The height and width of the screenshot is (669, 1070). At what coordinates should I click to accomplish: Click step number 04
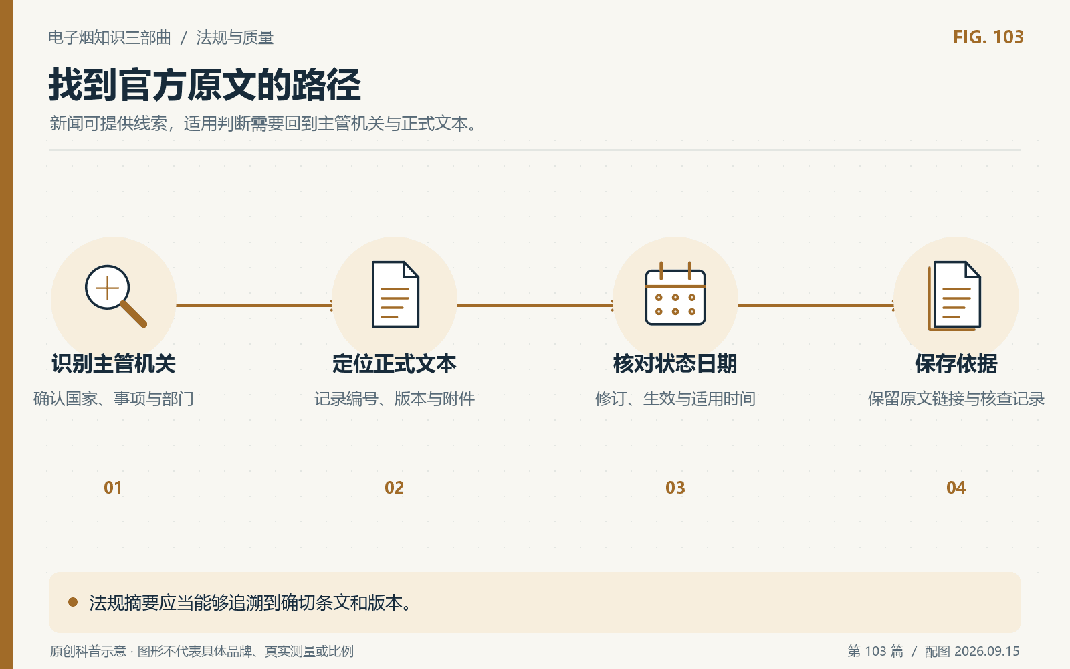click(956, 488)
